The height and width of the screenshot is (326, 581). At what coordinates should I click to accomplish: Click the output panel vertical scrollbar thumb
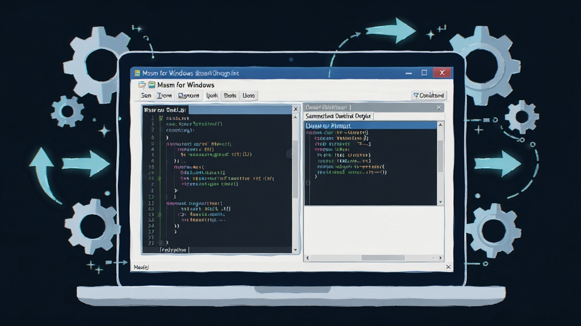(440, 156)
